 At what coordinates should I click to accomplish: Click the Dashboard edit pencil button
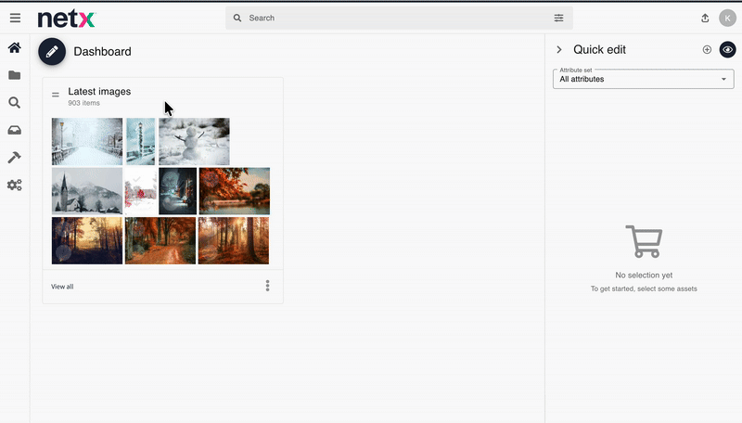point(52,52)
